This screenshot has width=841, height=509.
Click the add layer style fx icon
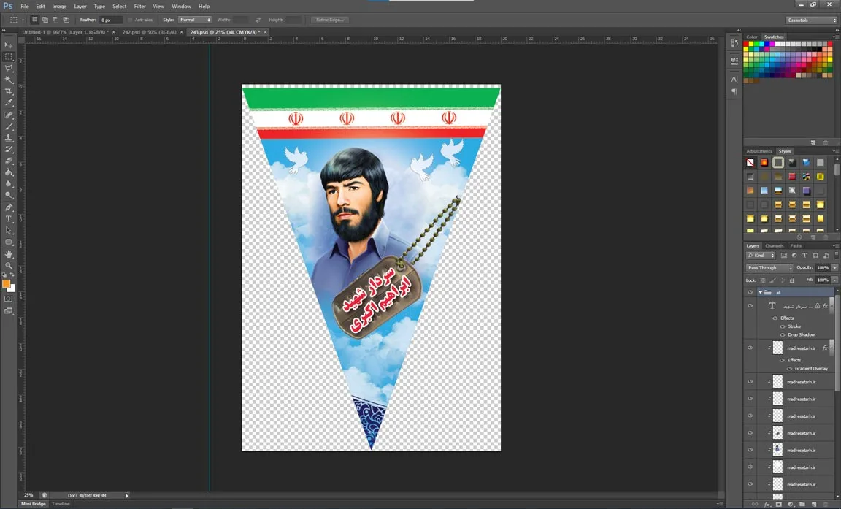767,504
